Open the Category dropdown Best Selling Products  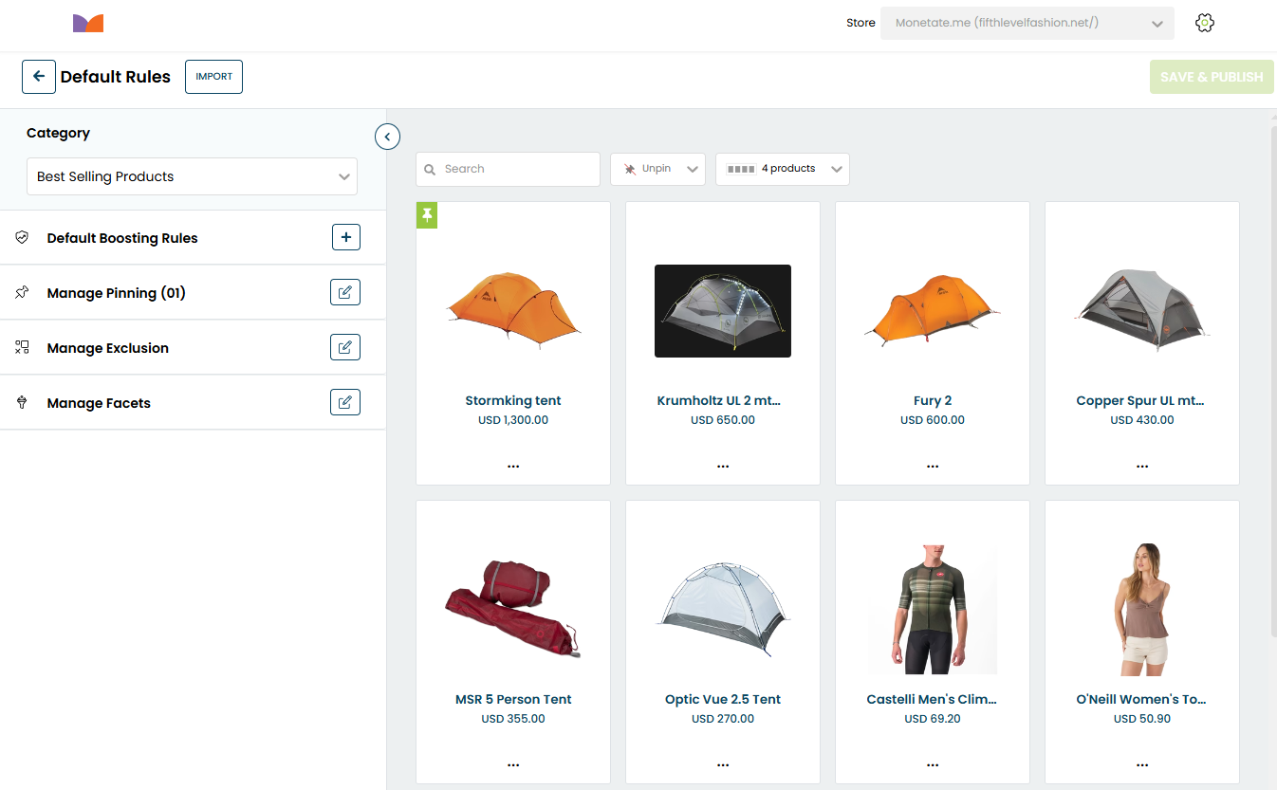click(x=192, y=176)
